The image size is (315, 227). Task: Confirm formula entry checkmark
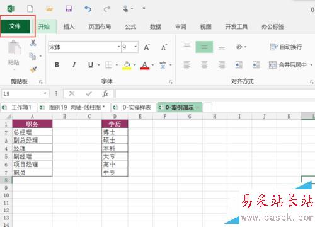(89, 93)
